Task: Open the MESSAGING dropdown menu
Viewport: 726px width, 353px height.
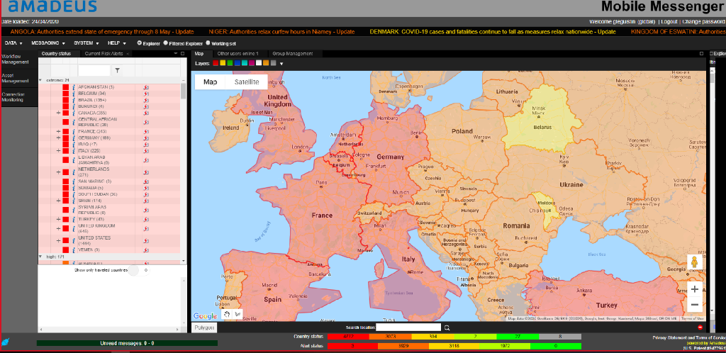Action: [x=48, y=43]
